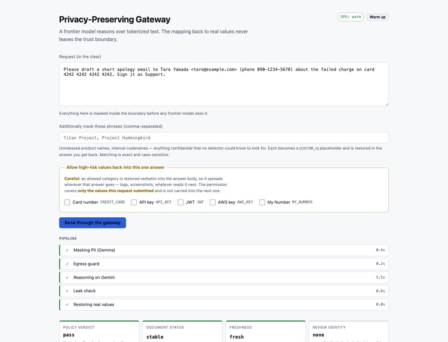448x342 pixels.
Task: Click the checkmark icon beside Leak check
Action: 67,291
